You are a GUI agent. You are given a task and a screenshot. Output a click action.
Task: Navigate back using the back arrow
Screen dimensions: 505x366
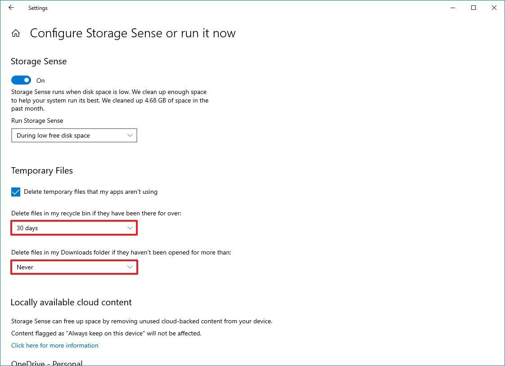[x=11, y=8]
